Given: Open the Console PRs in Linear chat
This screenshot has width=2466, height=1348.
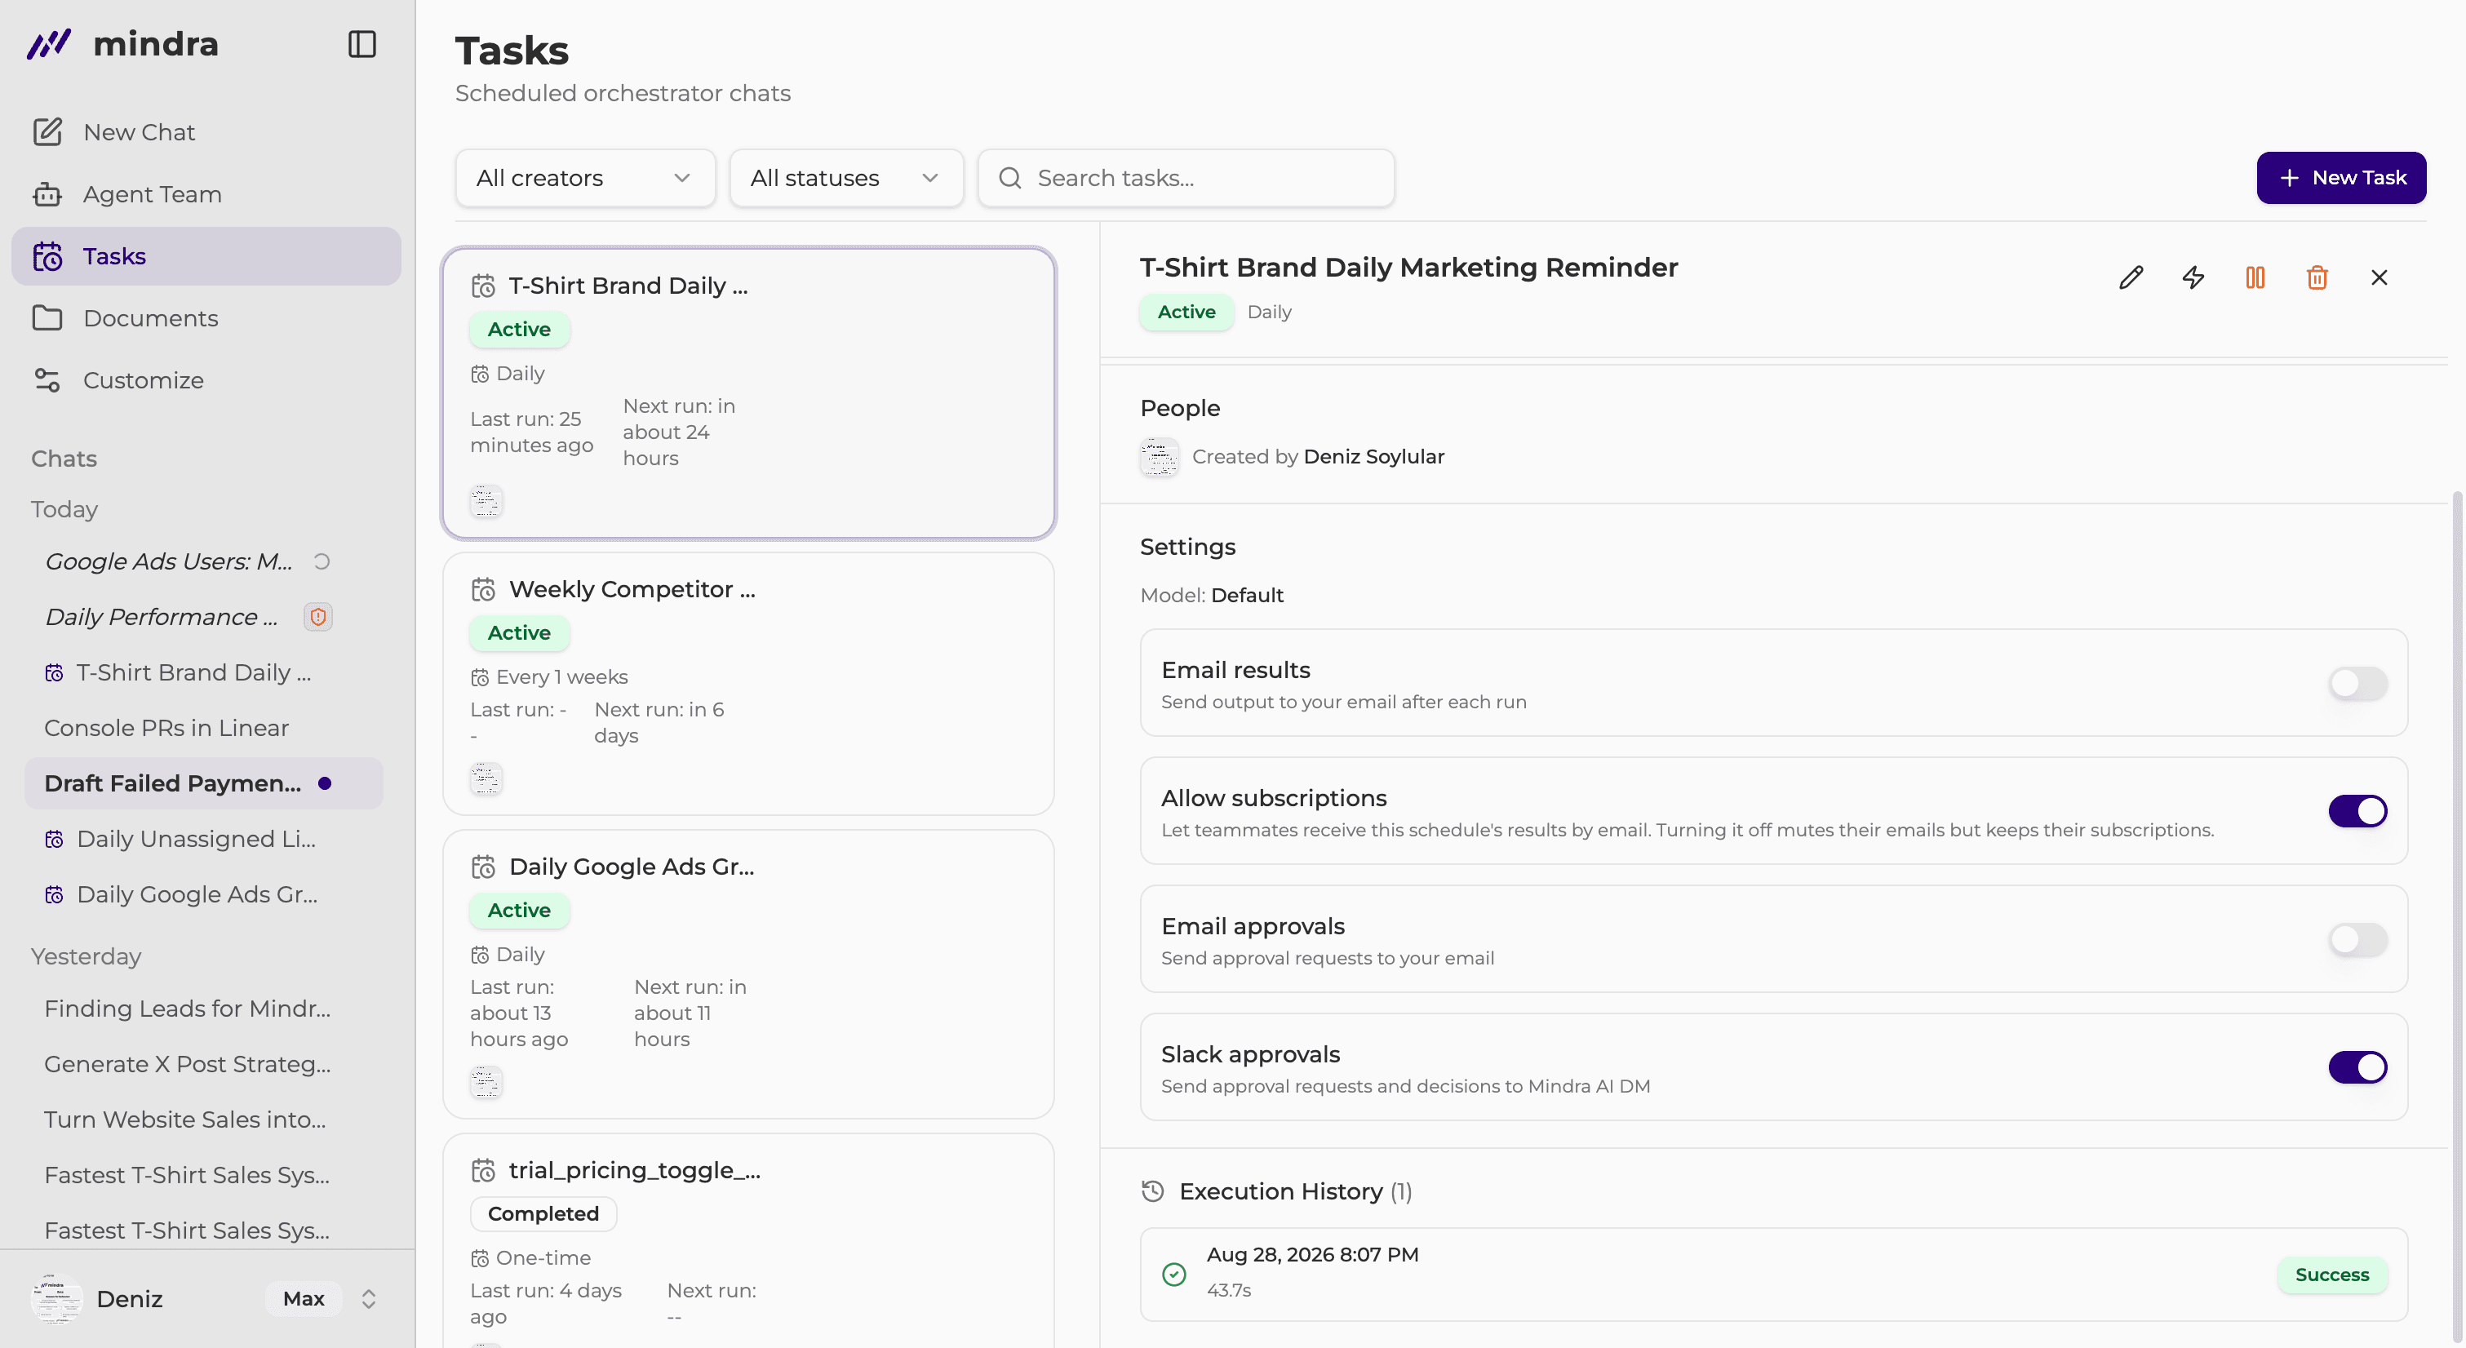Looking at the screenshot, I should [204, 728].
